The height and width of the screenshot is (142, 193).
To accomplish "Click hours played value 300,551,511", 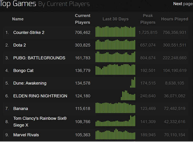I will 175,45.
